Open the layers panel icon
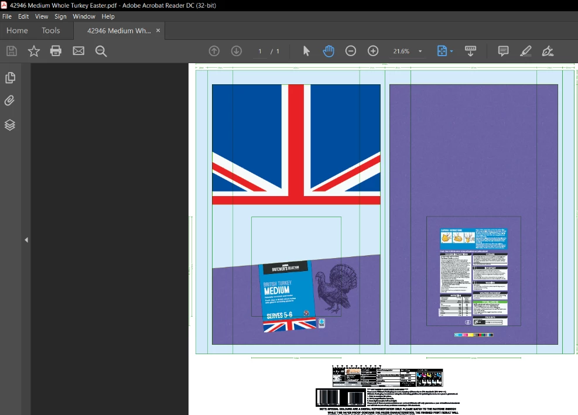The image size is (578, 415). (x=10, y=125)
